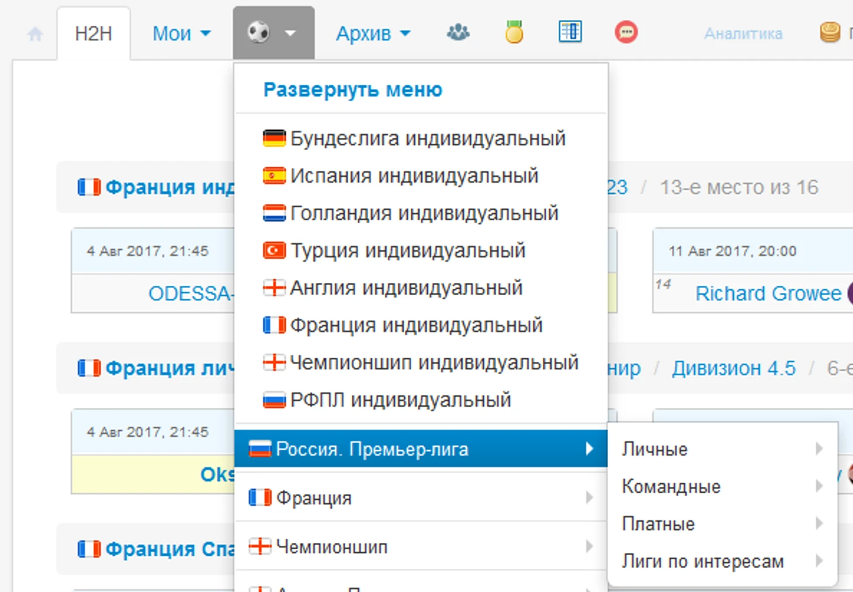Image resolution: width=853 pixels, height=592 pixels.
Task: Select Турция индивидуальный
Action: [x=394, y=251]
